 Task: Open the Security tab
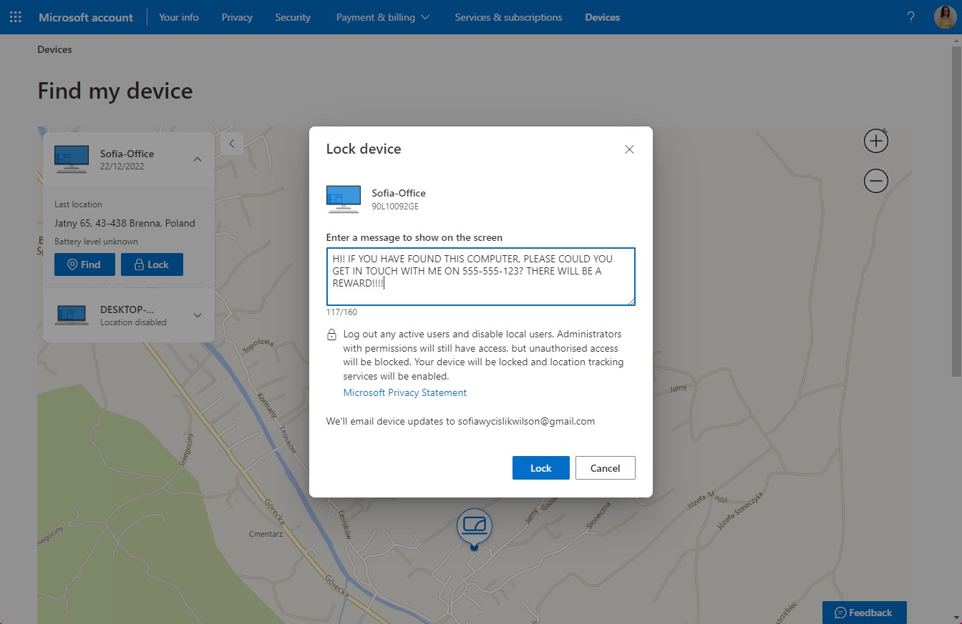(x=293, y=17)
